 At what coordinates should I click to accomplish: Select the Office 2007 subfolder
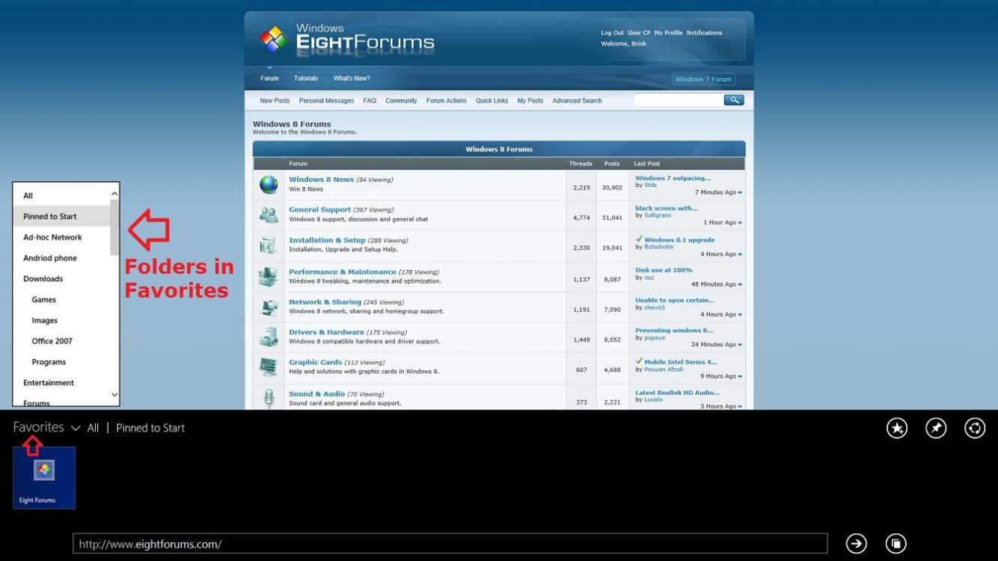(x=52, y=341)
